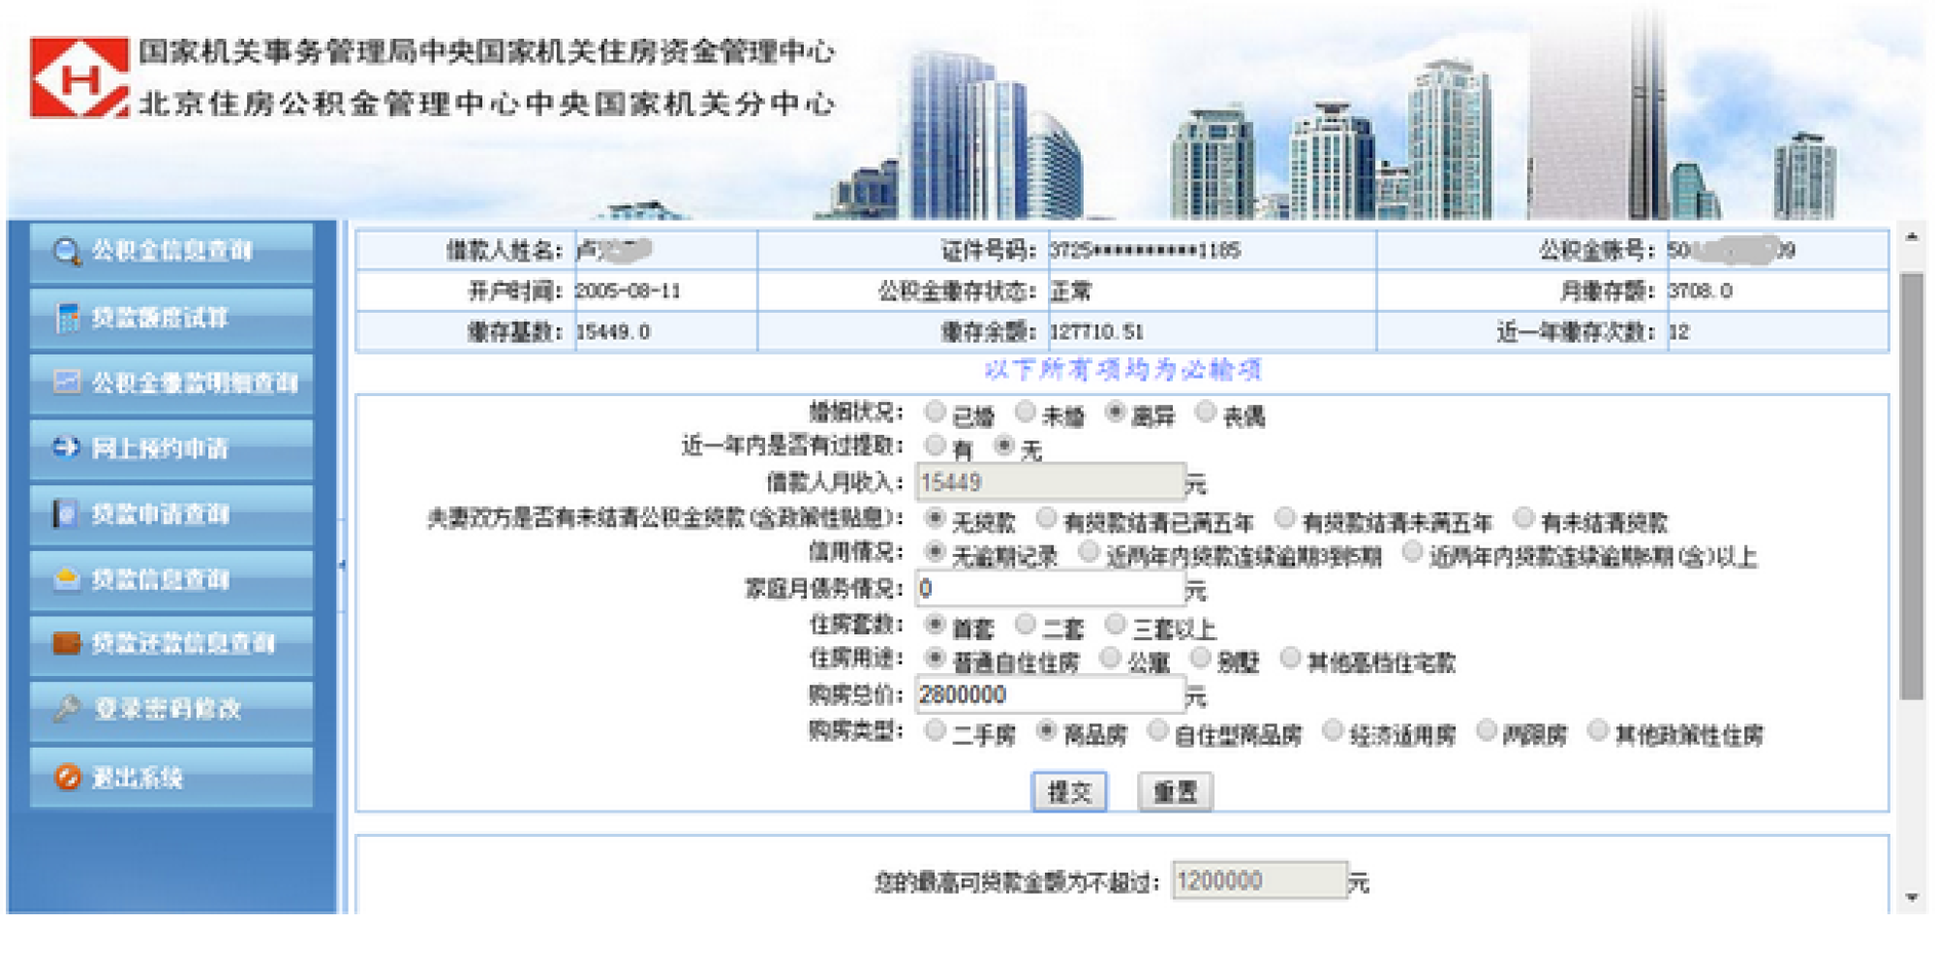Focus the 借款人月收入 field showing 15449
The image size is (1935, 953).
pos(1051,482)
